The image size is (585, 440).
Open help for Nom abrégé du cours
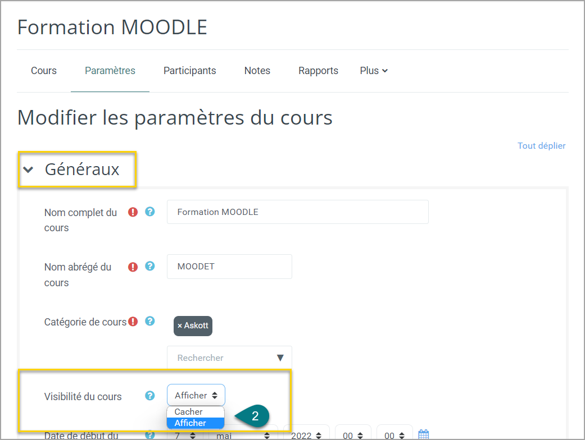coord(150,266)
